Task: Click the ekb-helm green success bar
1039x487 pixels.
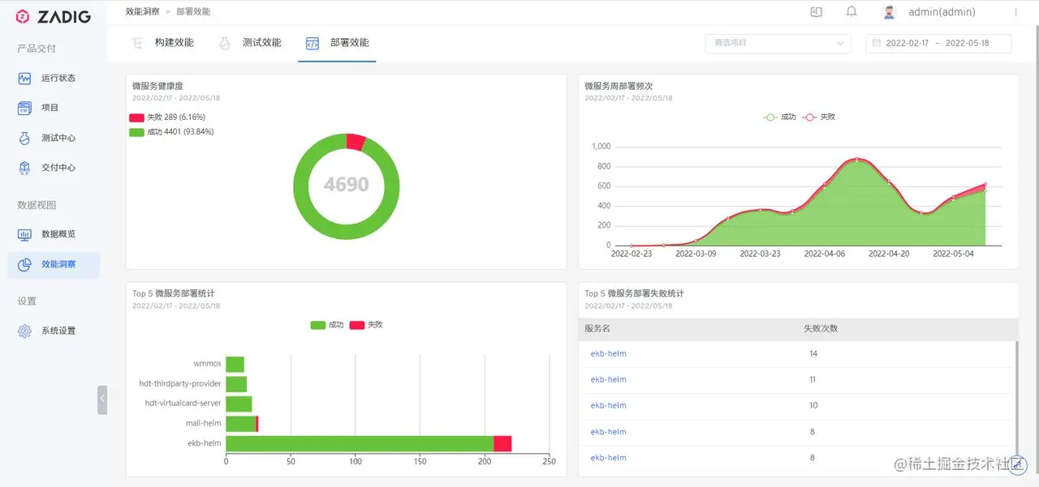Action: point(360,443)
